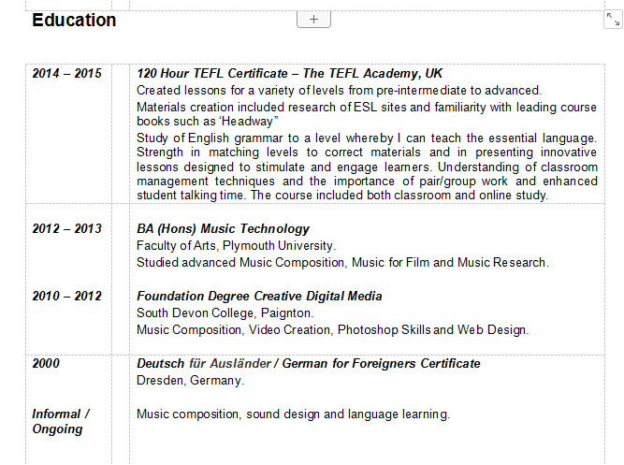Click the plus button beside Education
The width and height of the screenshot is (624, 465).
pos(313,19)
